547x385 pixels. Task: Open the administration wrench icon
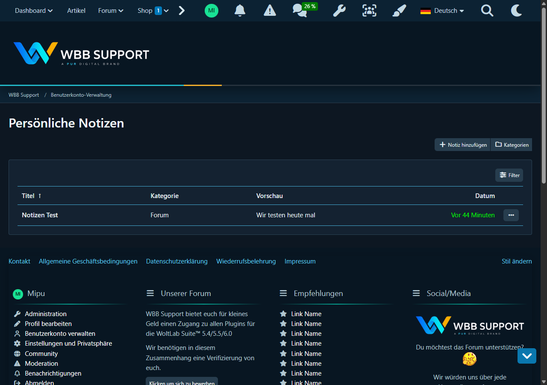point(339,11)
